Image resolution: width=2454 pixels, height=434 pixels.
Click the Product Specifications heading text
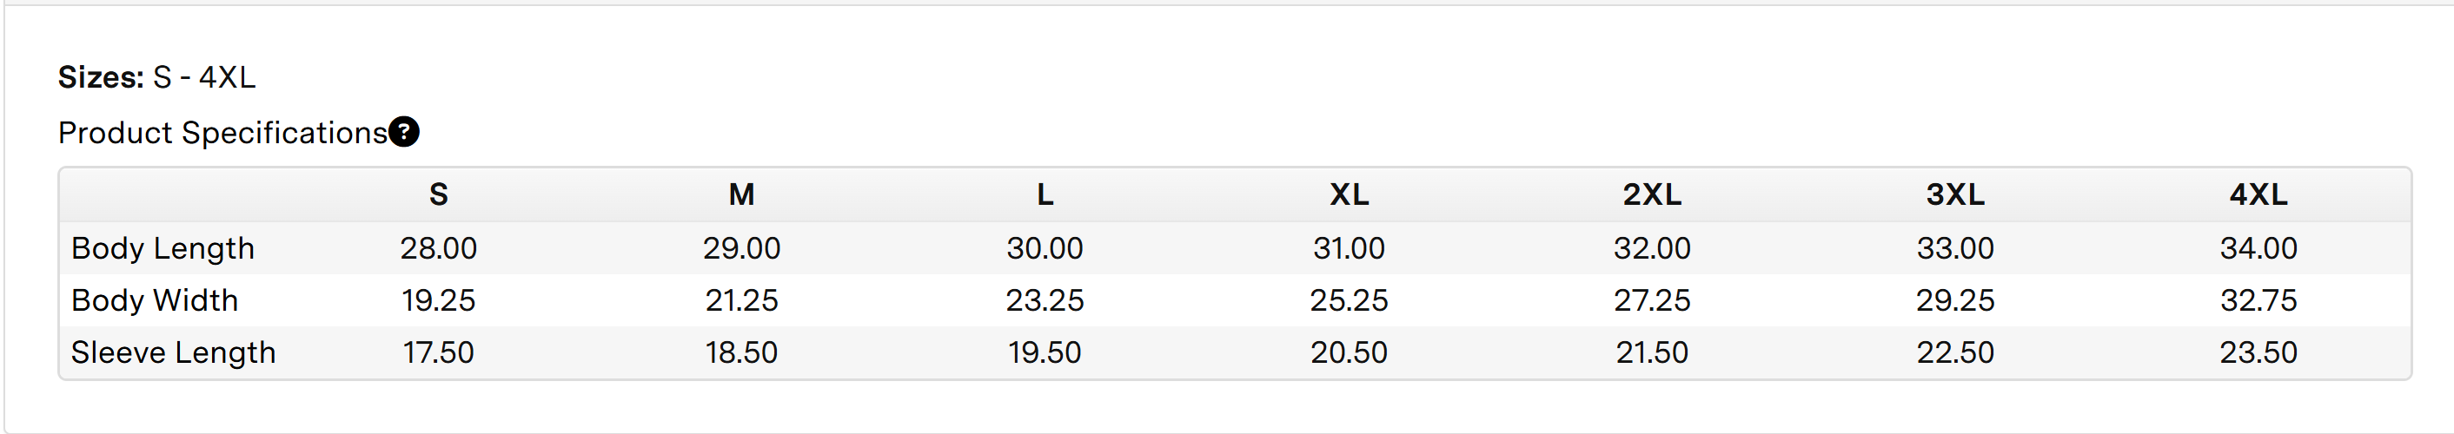(x=223, y=132)
